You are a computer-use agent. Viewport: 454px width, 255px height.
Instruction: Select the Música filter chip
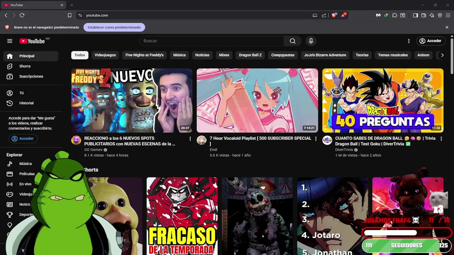[179, 55]
